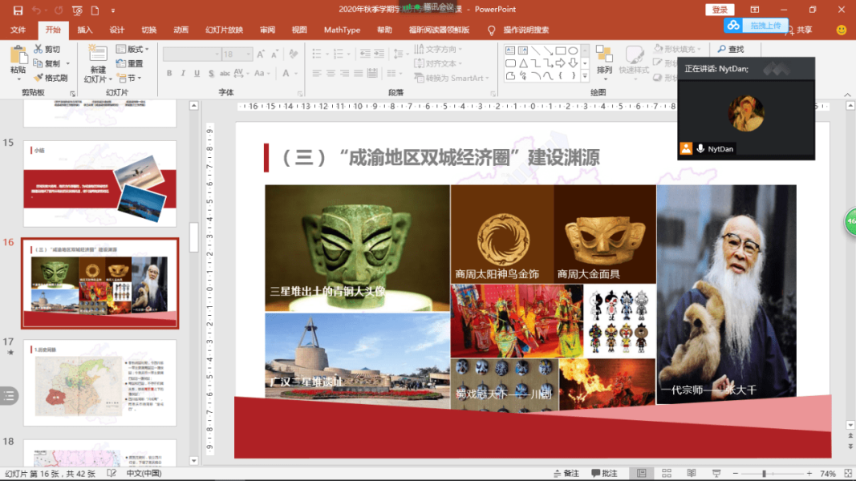Center align text
This screenshot has width=856, height=481.
[x=331, y=73]
